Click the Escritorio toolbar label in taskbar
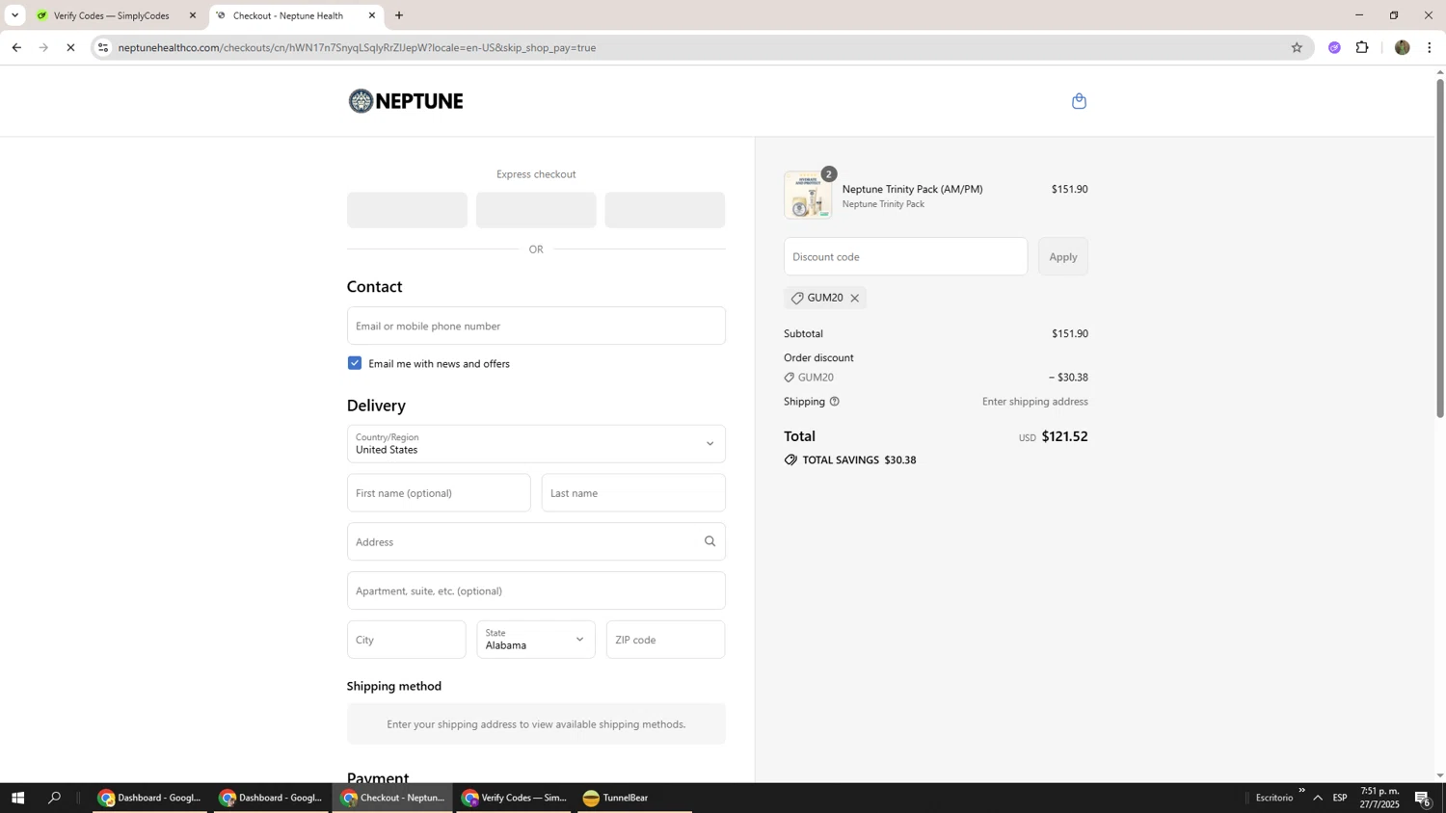Viewport: 1446px width, 813px height. [x=1273, y=798]
